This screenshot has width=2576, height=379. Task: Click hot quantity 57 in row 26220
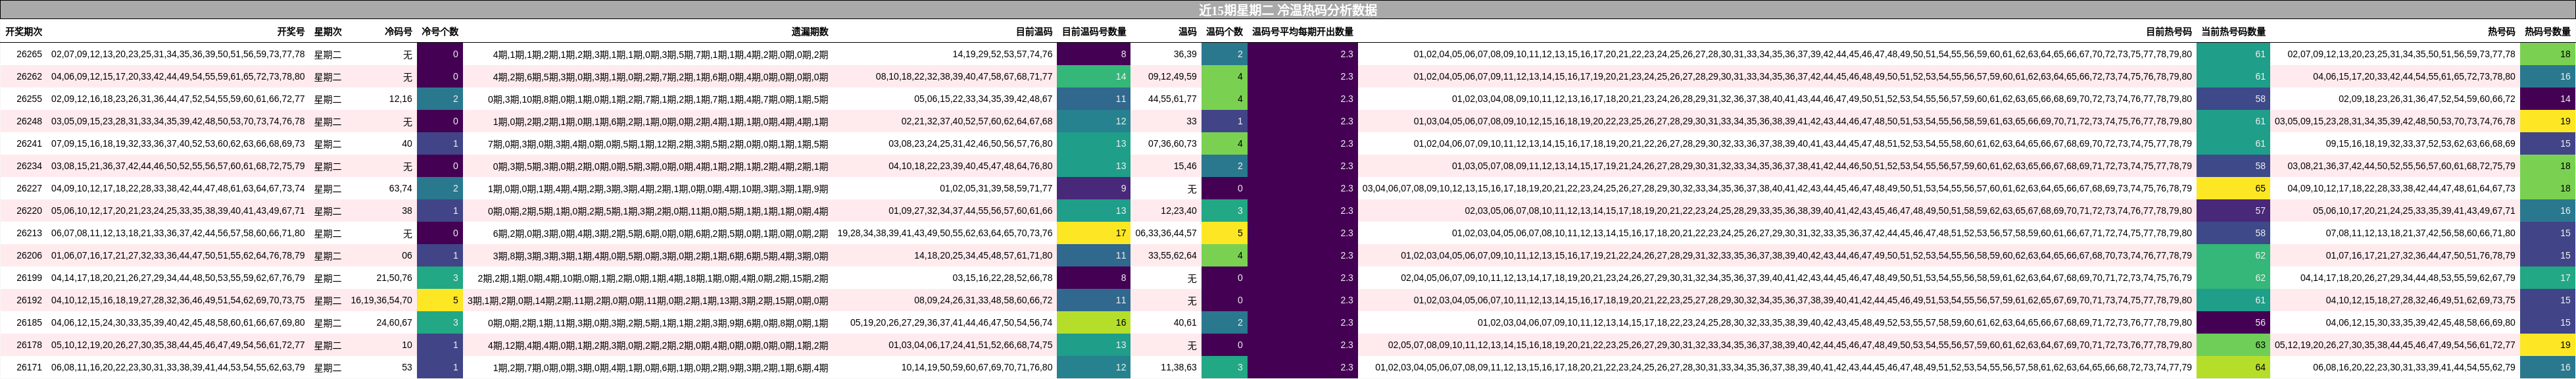(2233, 211)
